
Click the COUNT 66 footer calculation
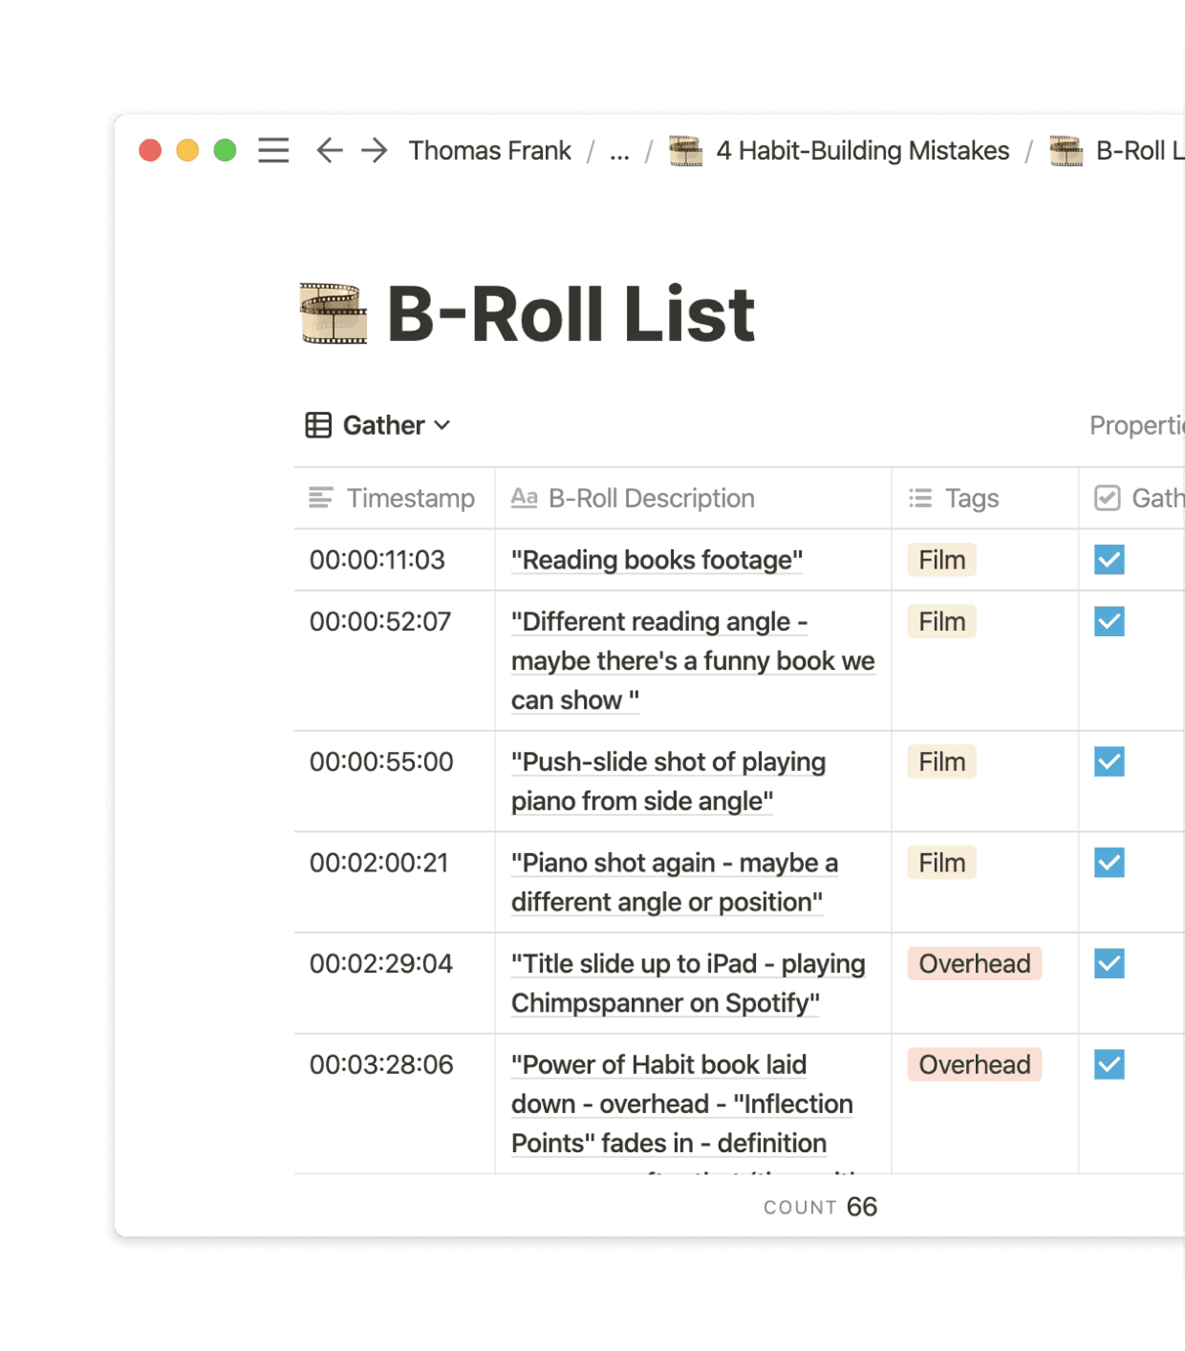[x=820, y=1206]
